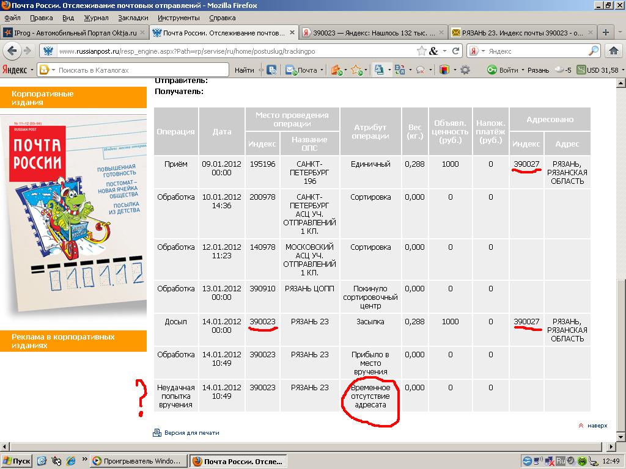Open the Почта mail button in Yandex bar

(x=303, y=70)
